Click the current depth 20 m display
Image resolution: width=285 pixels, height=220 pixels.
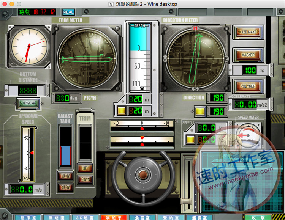tap(135, 99)
